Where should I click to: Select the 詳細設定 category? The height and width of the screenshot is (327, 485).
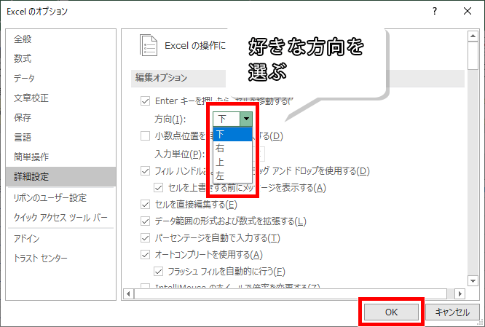coord(60,177)
